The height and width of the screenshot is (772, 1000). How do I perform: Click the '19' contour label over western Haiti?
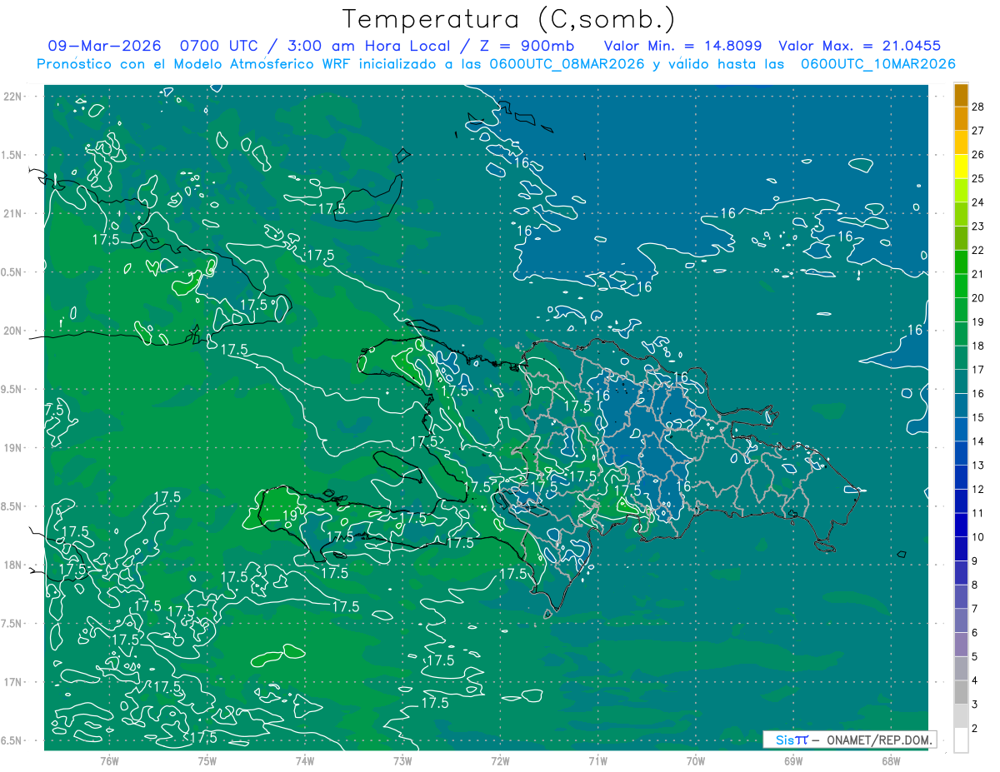(x=290, y=515)
